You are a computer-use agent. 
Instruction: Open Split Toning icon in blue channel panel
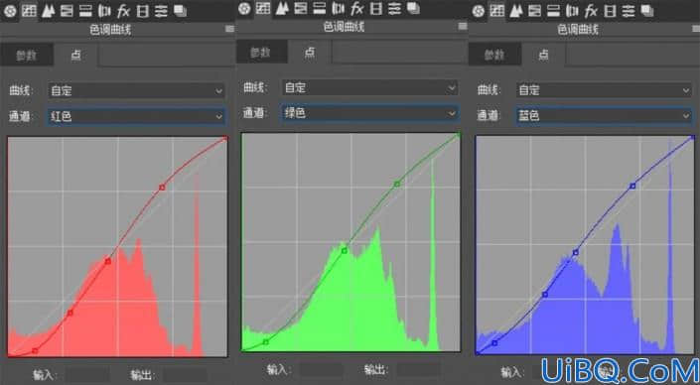(553, 11)
